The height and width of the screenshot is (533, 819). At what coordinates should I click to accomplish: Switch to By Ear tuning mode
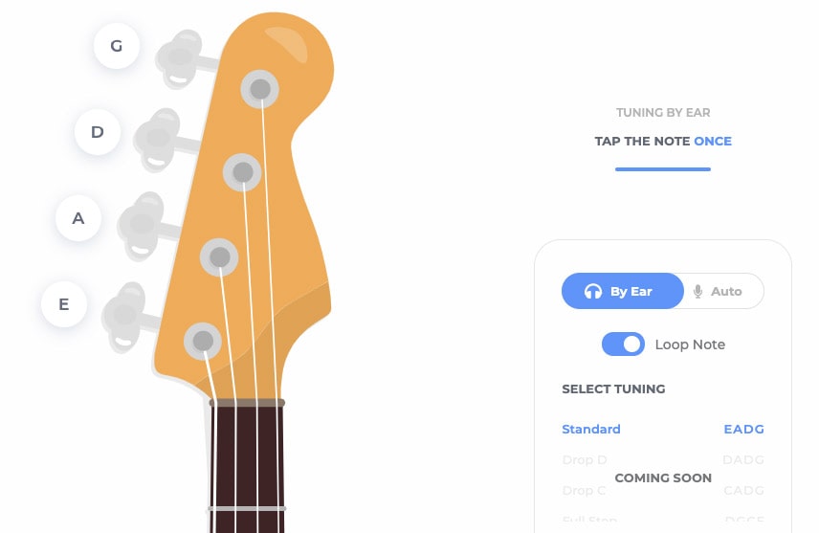point(623,291)
